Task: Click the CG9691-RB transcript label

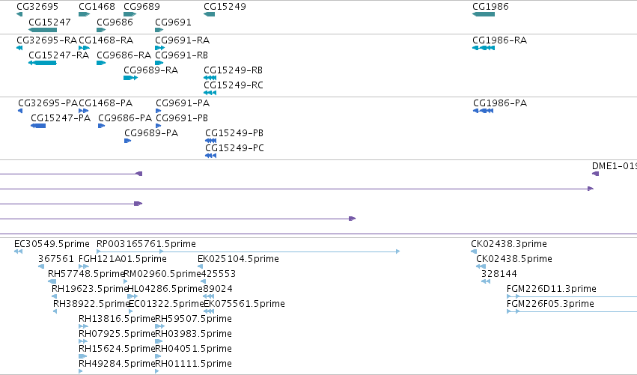Action: (x=182, y=55)
